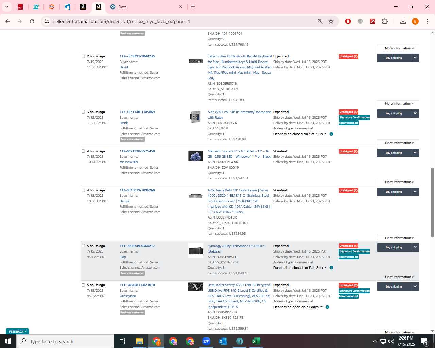
Task: Switch to the orange S-logo browser tab
Action: [52, 7]
